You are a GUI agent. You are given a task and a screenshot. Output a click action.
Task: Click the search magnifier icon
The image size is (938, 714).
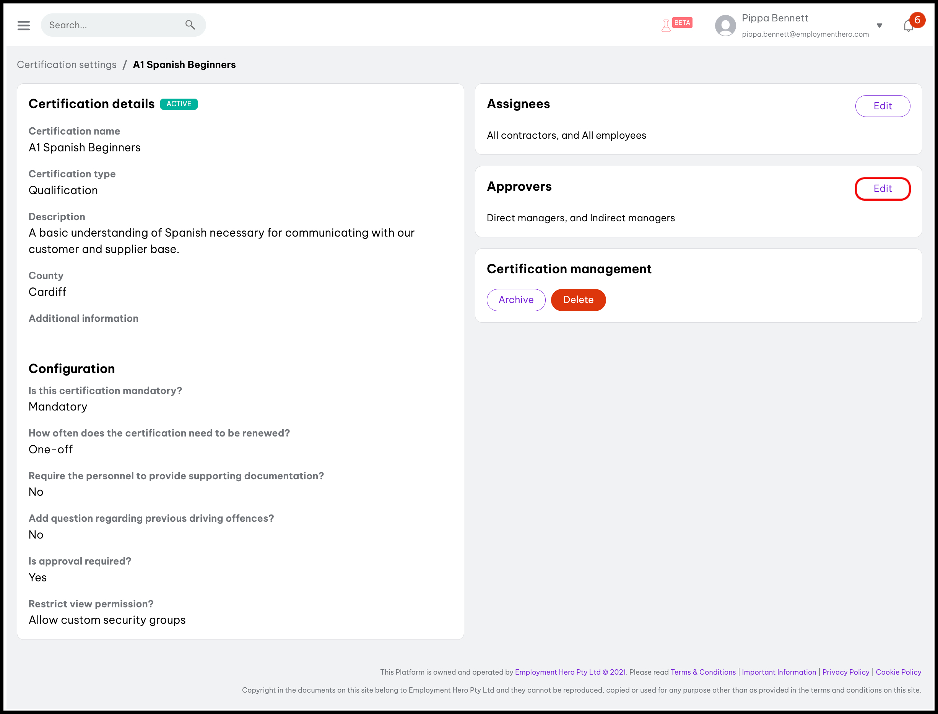[x=190, y=25]
